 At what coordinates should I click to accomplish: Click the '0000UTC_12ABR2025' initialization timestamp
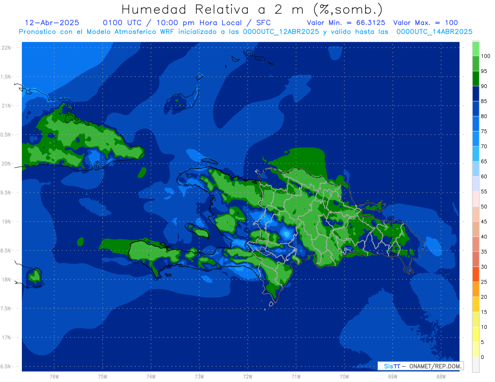click(x=281, y=31)
